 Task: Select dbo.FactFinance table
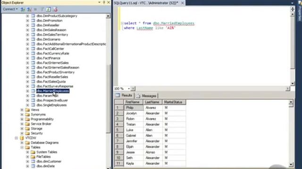click(x=48, y=58)
